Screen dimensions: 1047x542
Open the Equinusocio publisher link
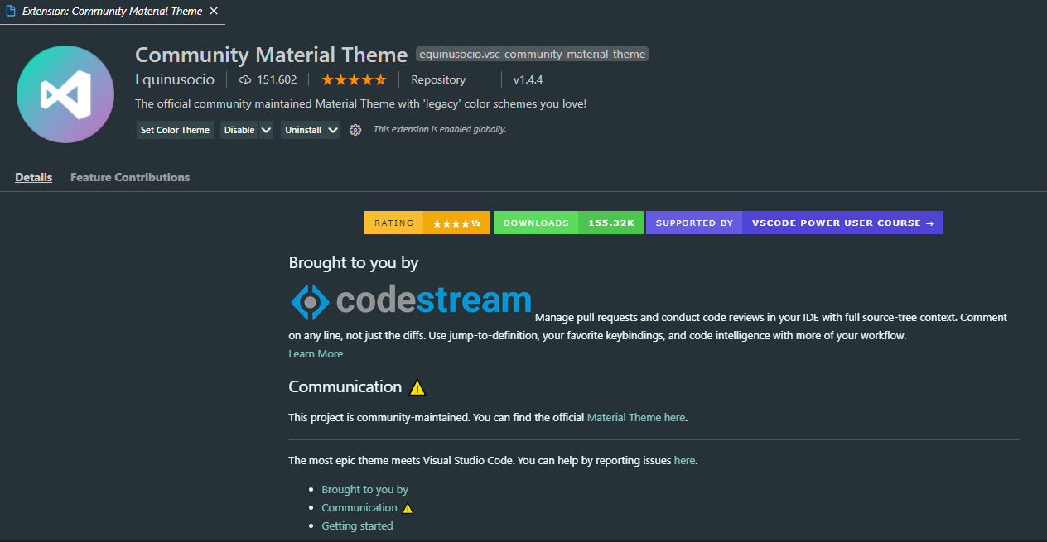pos(175,80)
